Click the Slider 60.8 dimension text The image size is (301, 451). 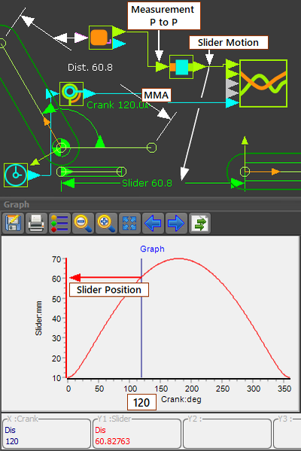point(147,183)
